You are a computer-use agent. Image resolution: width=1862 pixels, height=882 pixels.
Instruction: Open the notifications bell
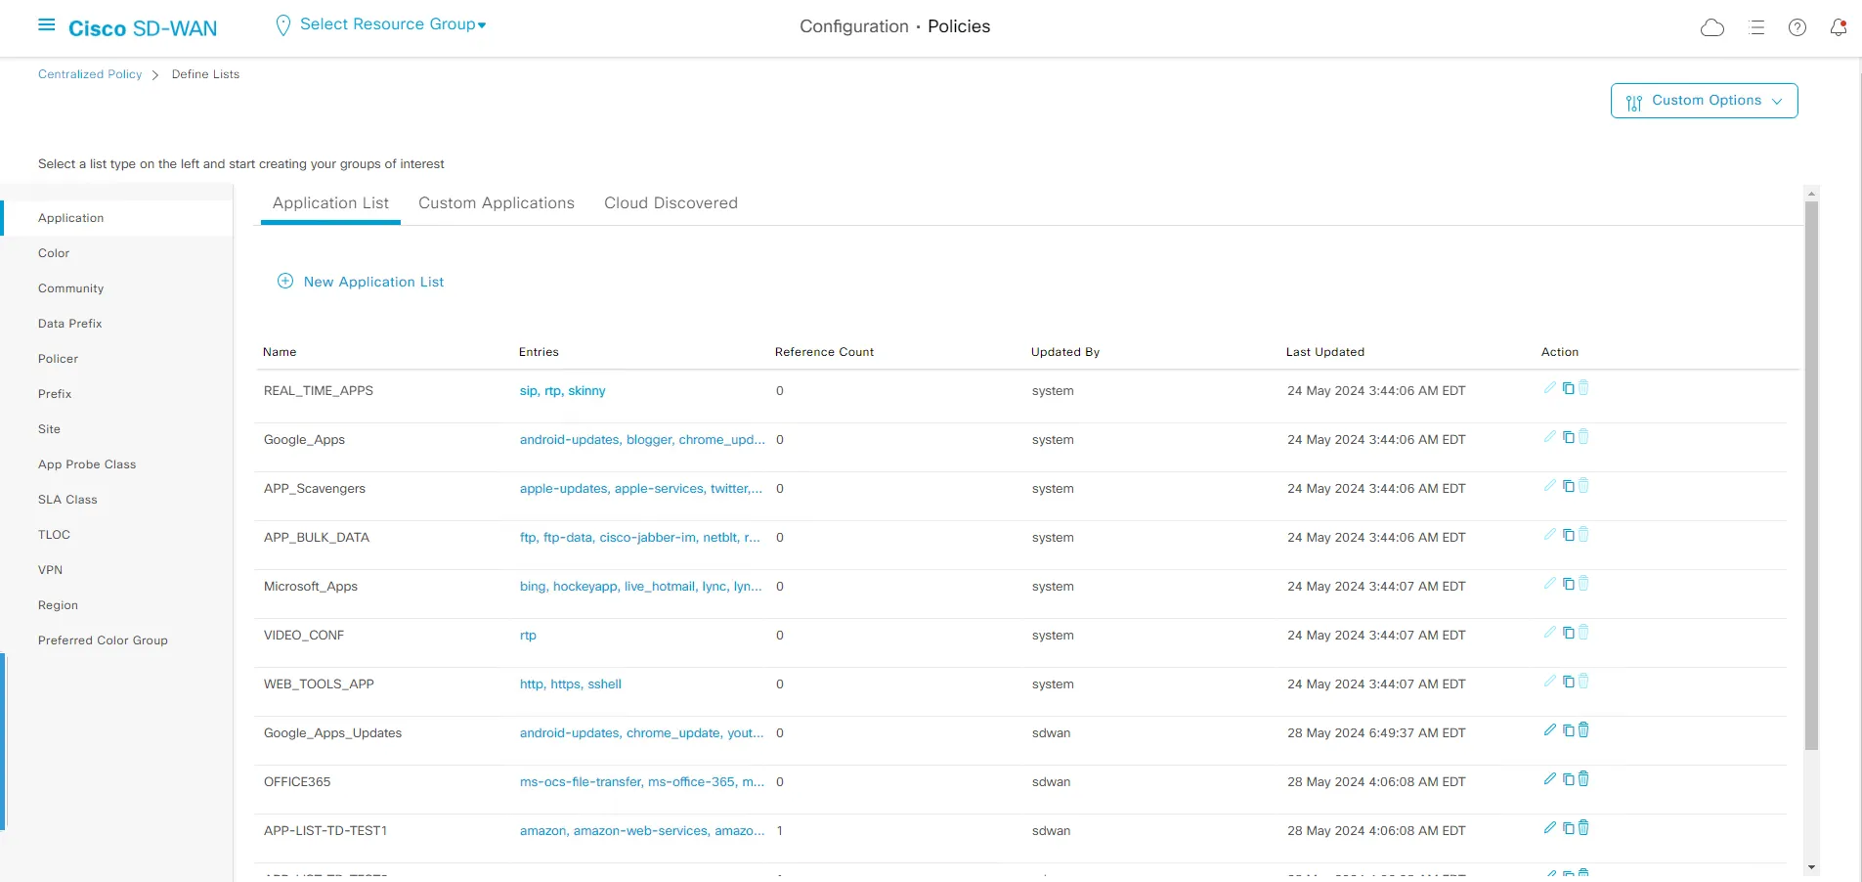tap(1839, 27)
